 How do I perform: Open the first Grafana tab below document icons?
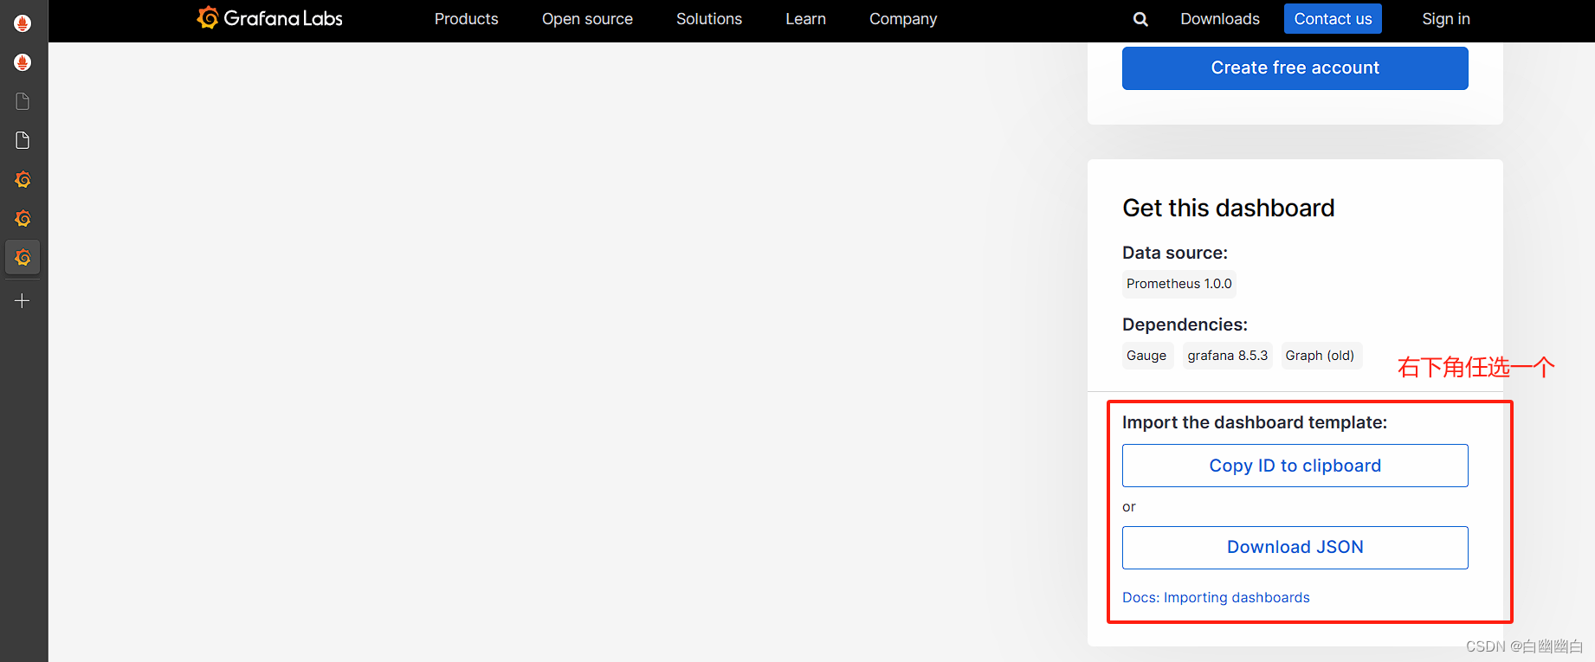(x=23, y=179)
